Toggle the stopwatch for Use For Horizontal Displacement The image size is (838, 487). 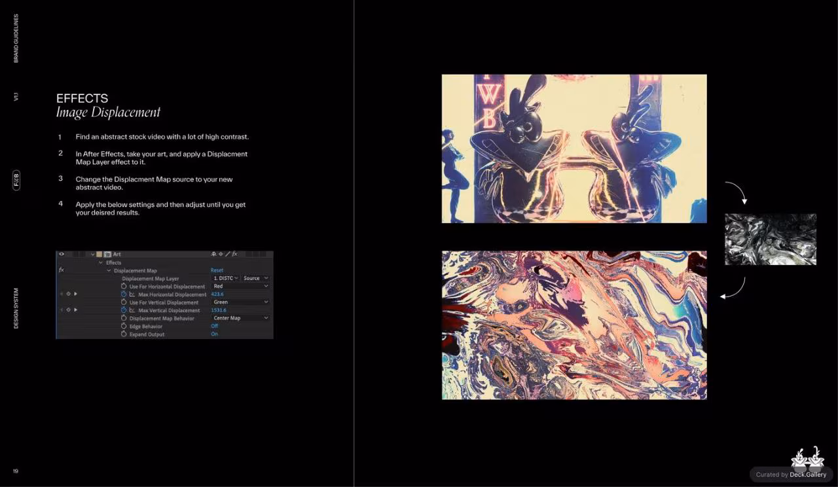[x=124, y=286]
